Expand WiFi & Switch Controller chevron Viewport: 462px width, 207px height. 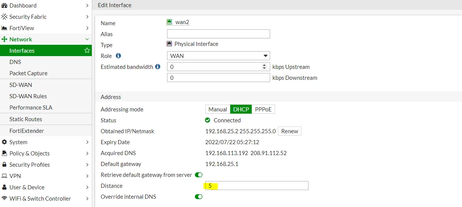(87, 199)
